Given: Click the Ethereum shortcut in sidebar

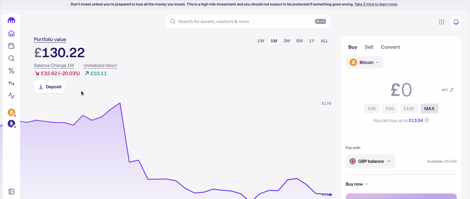Looking at the screenshot, I should pyautogui.click(x=11, y=124).
